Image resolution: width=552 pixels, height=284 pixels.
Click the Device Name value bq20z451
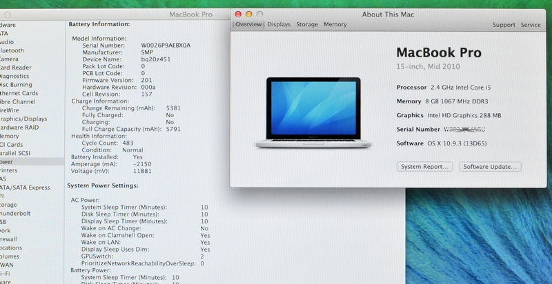[156, 59]
